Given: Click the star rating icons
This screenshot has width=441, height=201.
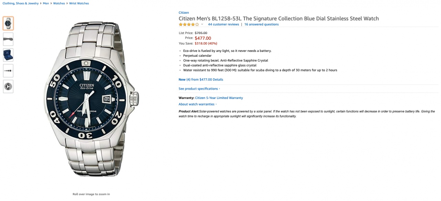Looking at the screenshot, I should 188,24.
